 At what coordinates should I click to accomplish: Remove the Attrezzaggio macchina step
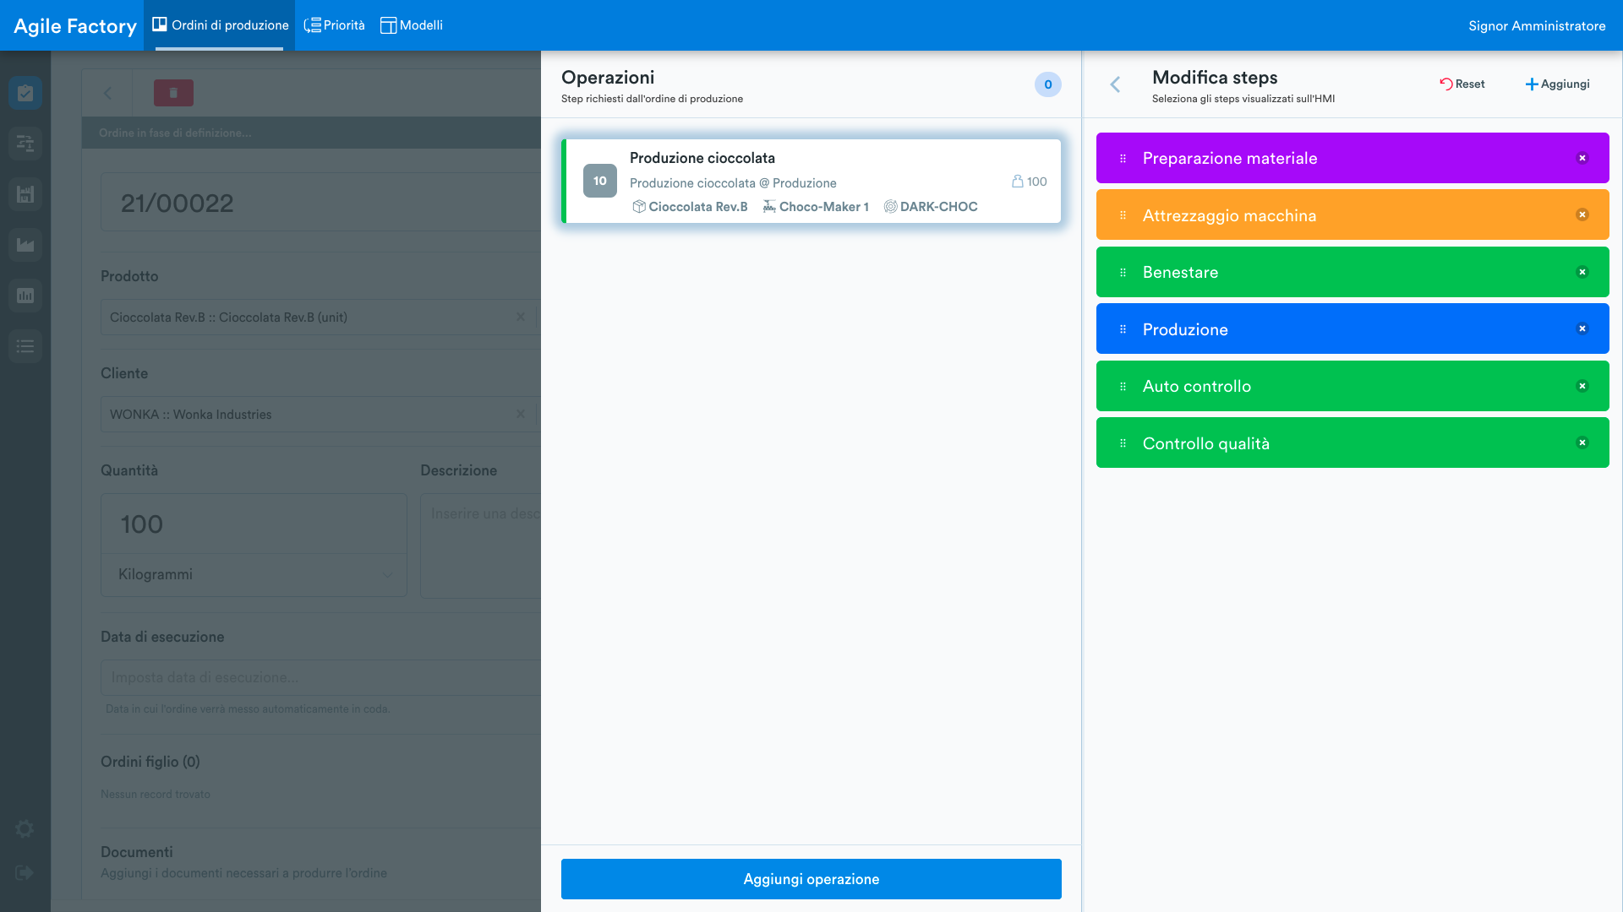point(1582,214)
